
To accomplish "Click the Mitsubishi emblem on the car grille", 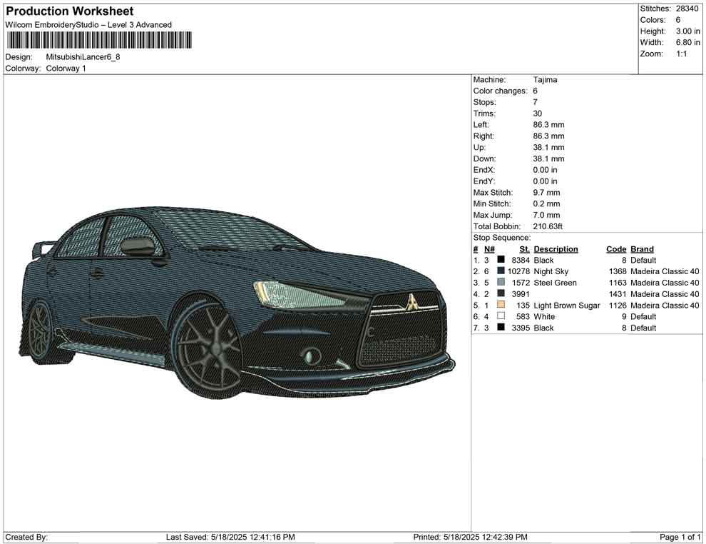I will coord(411,301).
